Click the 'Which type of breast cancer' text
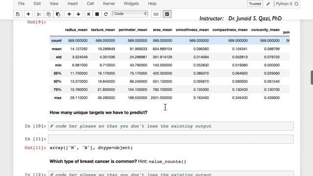The height and width of the screenshot is (176, 313). (93, 161)
